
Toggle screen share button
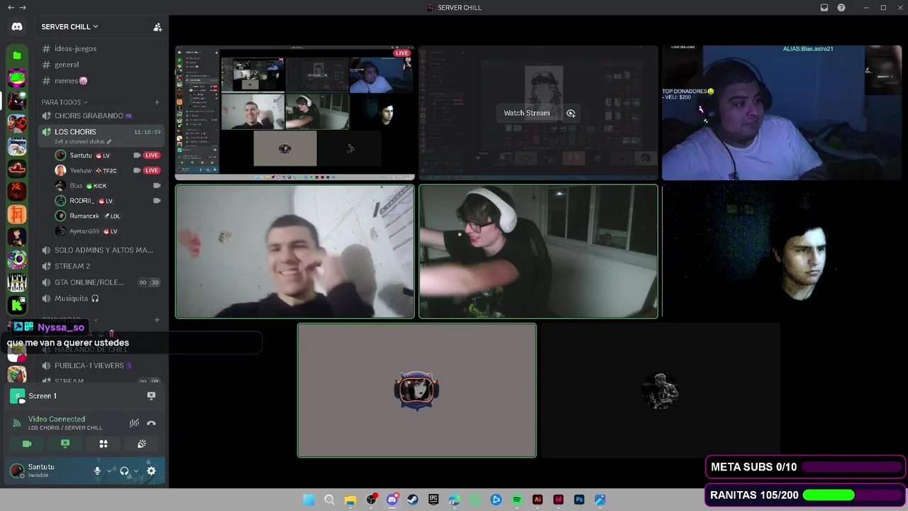[65, 444]
